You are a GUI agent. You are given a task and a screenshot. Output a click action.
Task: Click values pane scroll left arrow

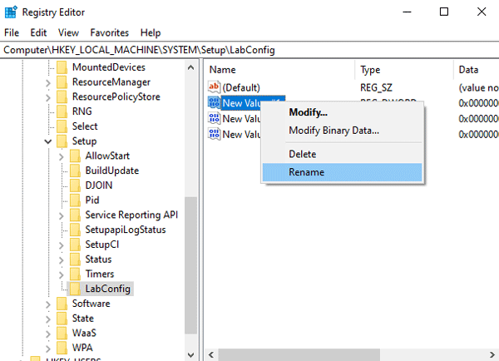(210, 354)
